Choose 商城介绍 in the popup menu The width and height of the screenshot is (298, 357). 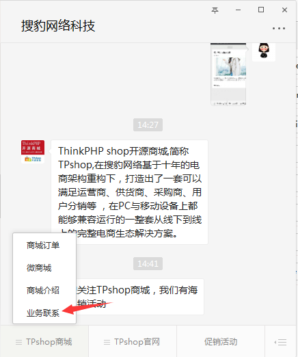[x=43, y=291]
